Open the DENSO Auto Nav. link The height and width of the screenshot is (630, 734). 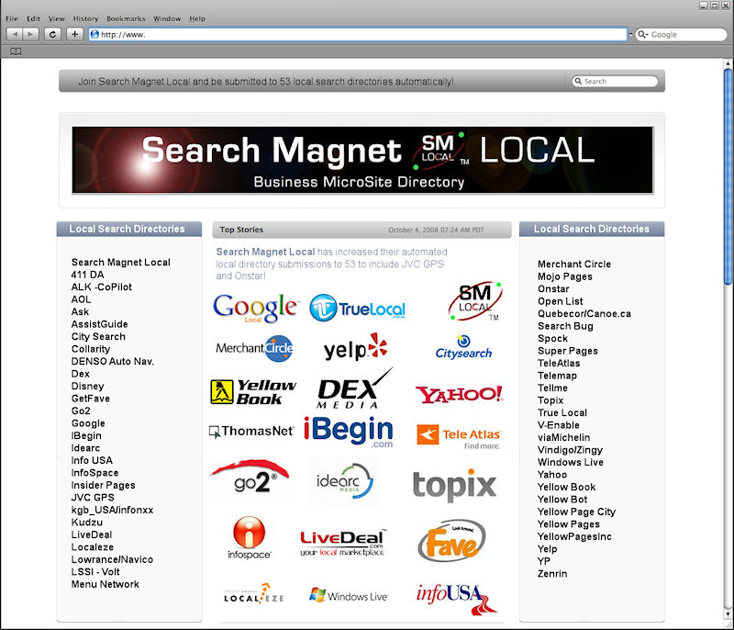[113, 362]
